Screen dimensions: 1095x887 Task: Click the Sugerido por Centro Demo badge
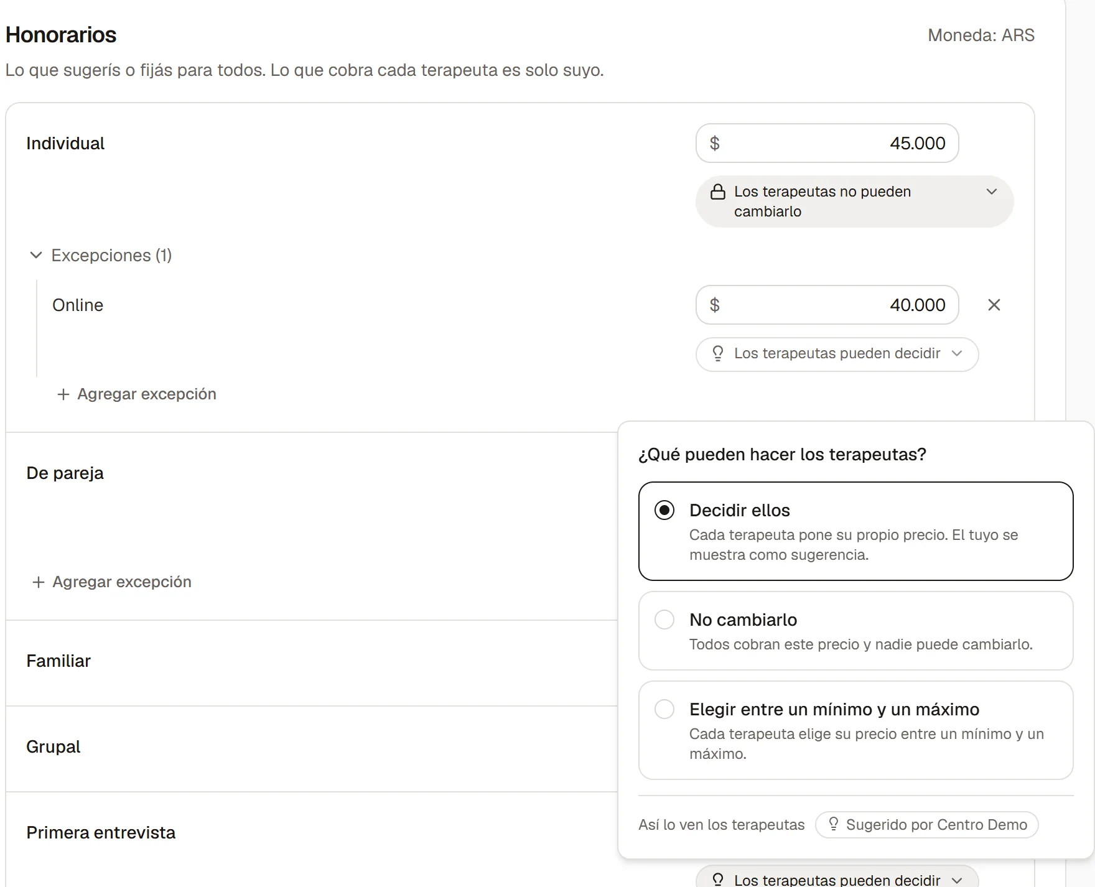926,825
